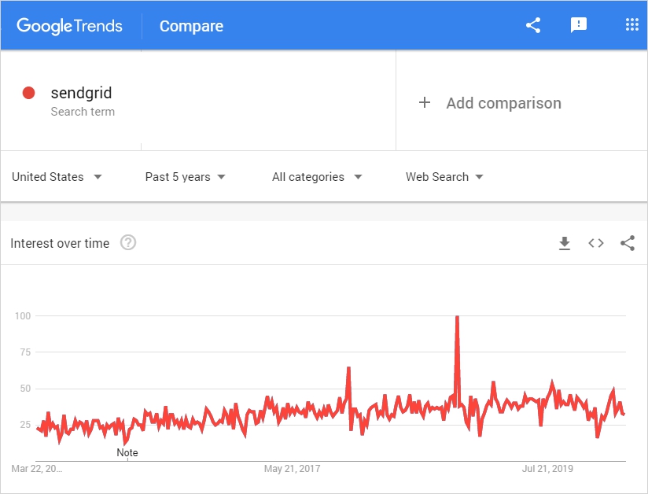Click the Note marker on chart
Screen dimensions: 648x494
(x=127, y=452)
